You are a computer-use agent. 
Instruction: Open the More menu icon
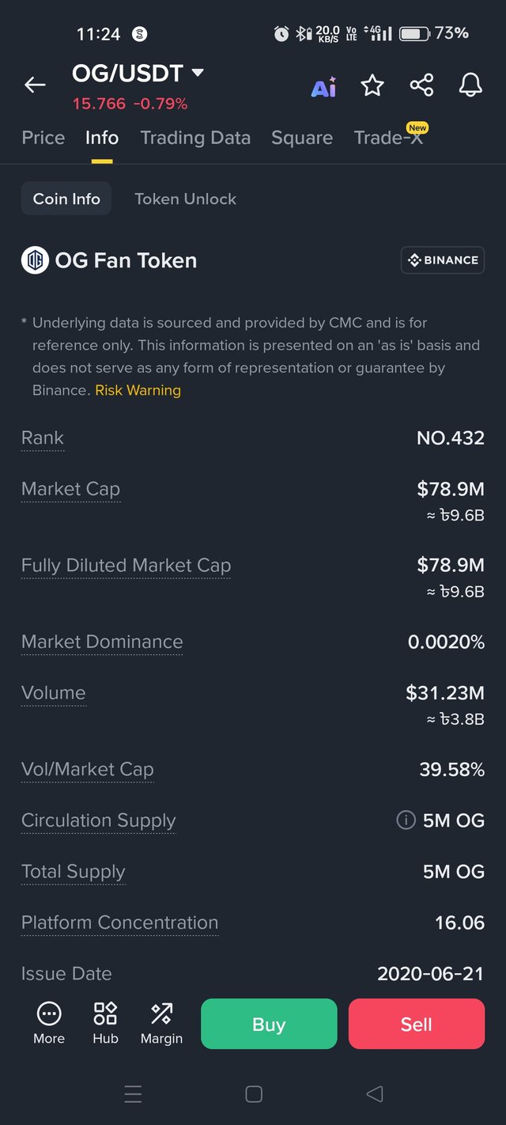coord(49,1023)
